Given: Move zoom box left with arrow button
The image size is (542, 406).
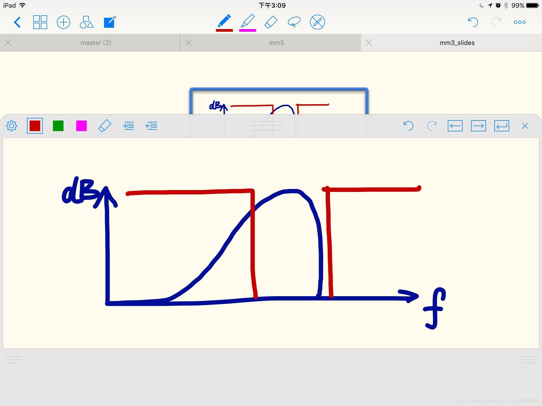Looking at the screenshot, I should point(455,126).
